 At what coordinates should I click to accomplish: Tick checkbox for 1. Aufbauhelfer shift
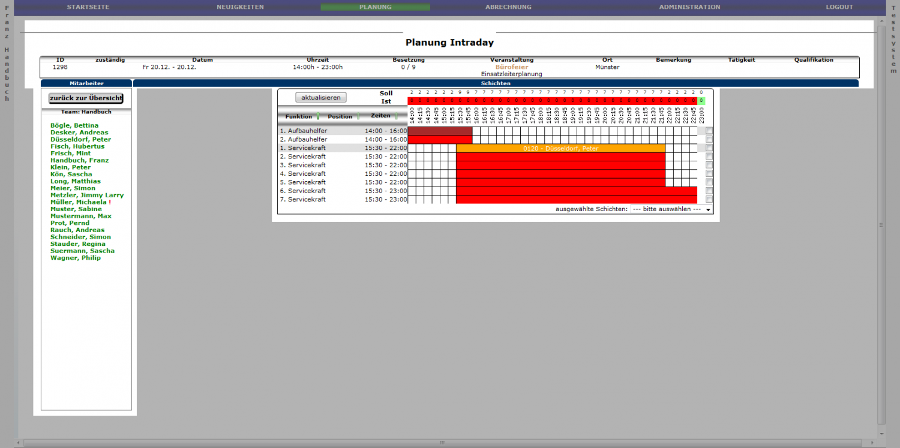(x=709, y=131)
